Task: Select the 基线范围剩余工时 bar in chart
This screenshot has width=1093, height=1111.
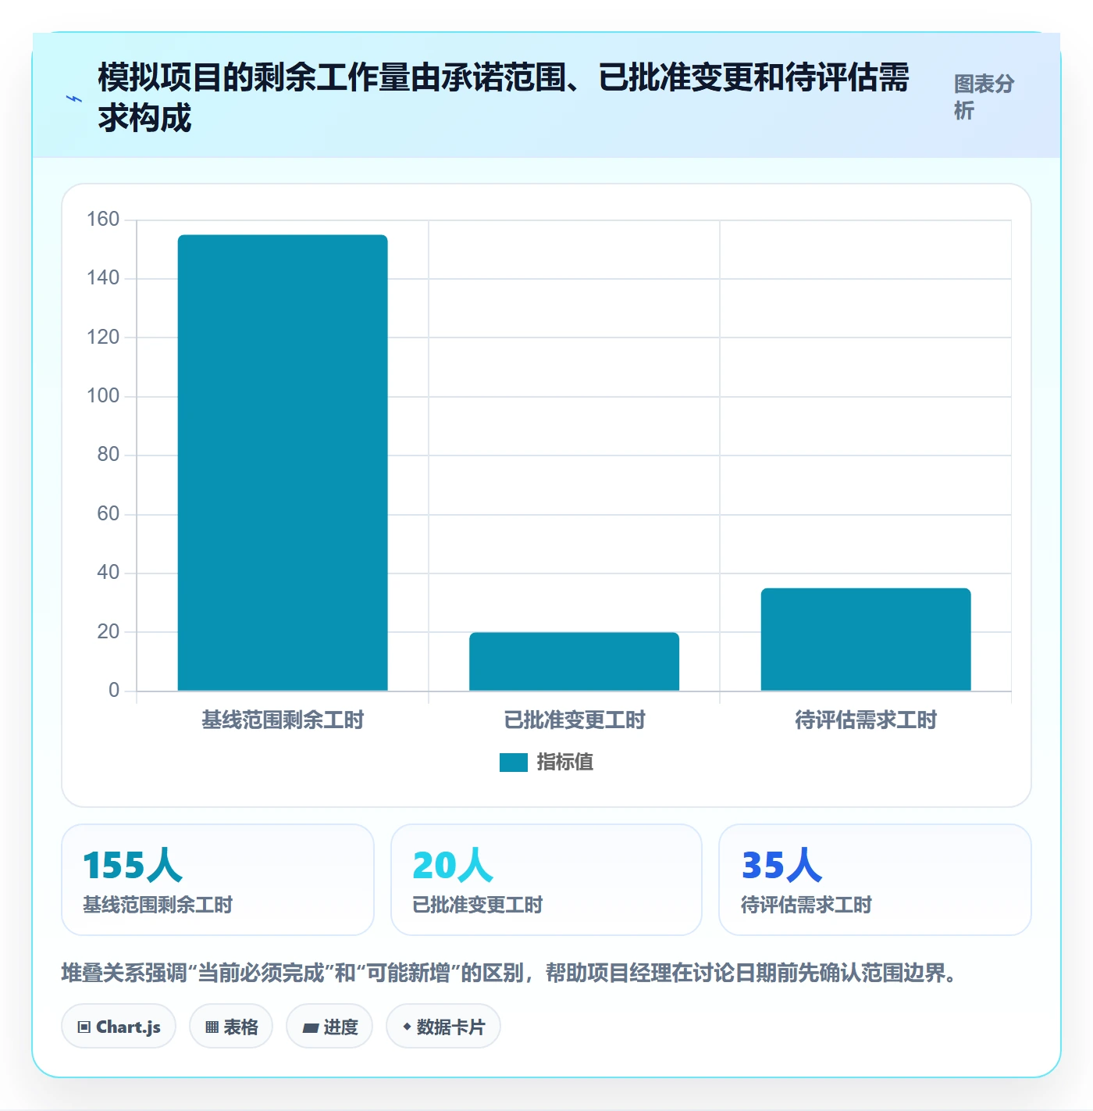Action: [x=283, y=463]
